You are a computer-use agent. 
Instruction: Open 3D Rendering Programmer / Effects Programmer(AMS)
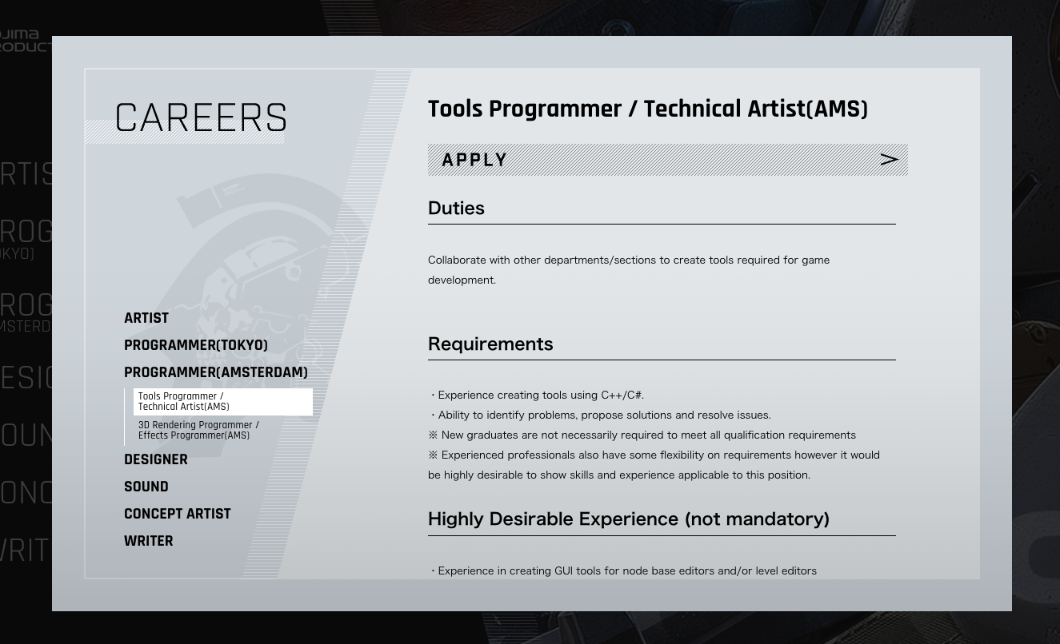(x=198, y=431)
